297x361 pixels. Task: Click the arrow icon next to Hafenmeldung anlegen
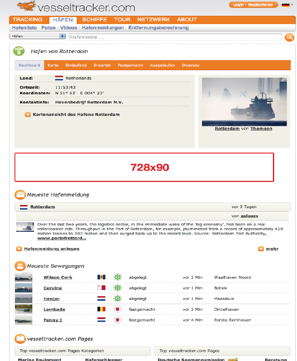pyautogui.click(x=19, y=249)
